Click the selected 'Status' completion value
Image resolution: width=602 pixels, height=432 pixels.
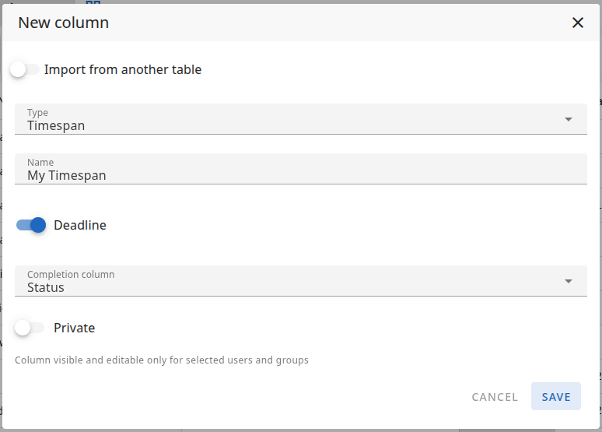tap(46, 287)
